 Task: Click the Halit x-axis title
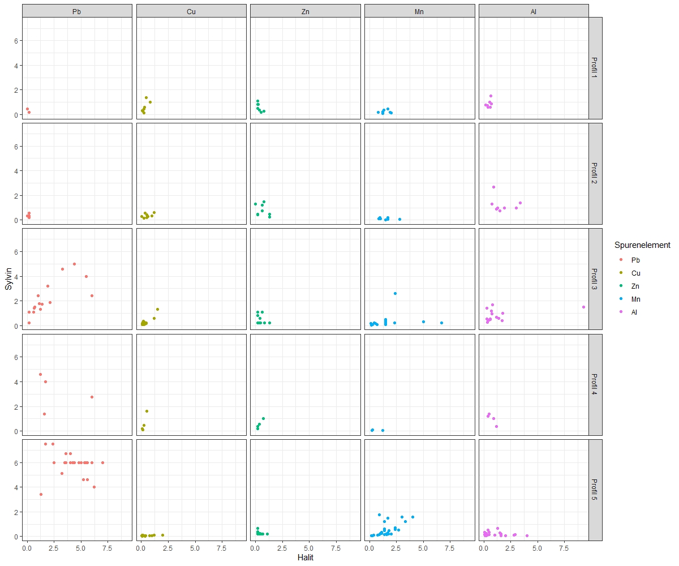click(x=305, y=558)
